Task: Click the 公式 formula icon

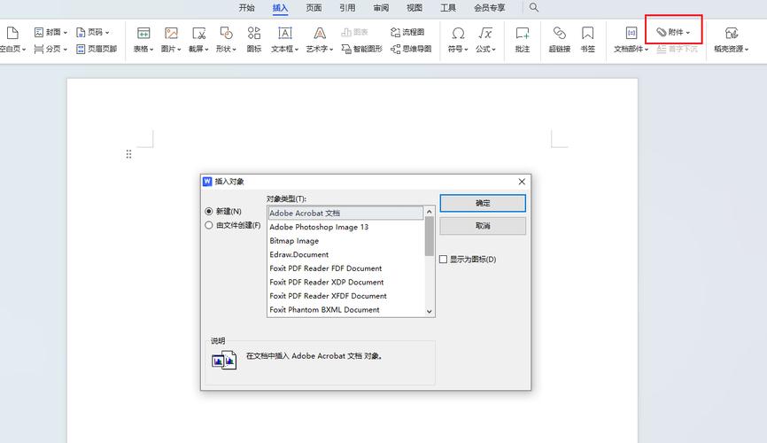Action: click(x=485, y=33)
